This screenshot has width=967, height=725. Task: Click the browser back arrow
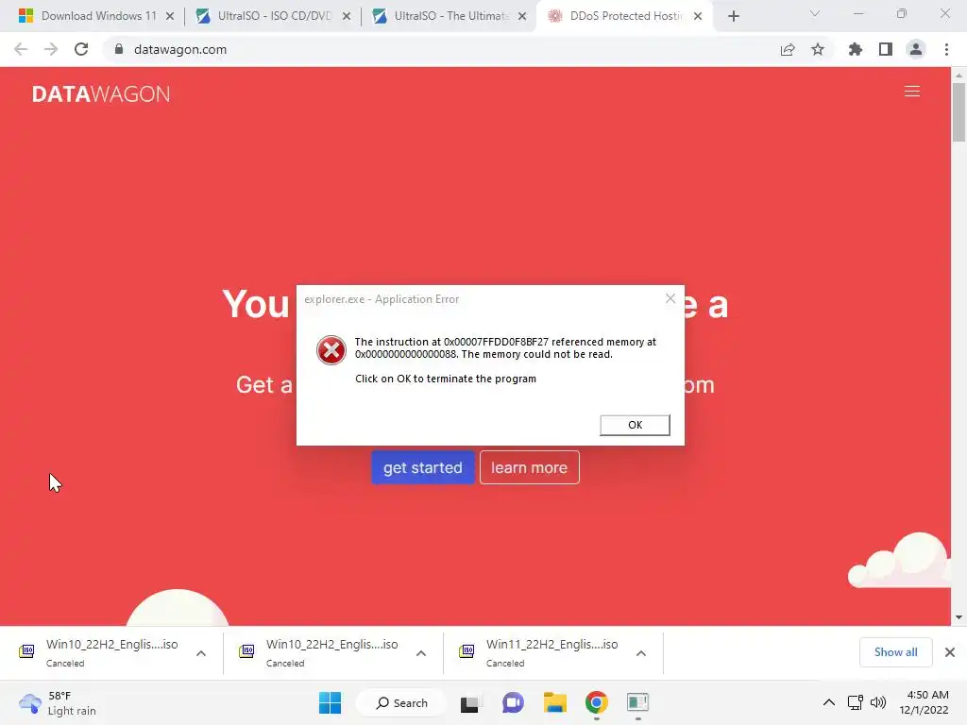coord(21,49)
